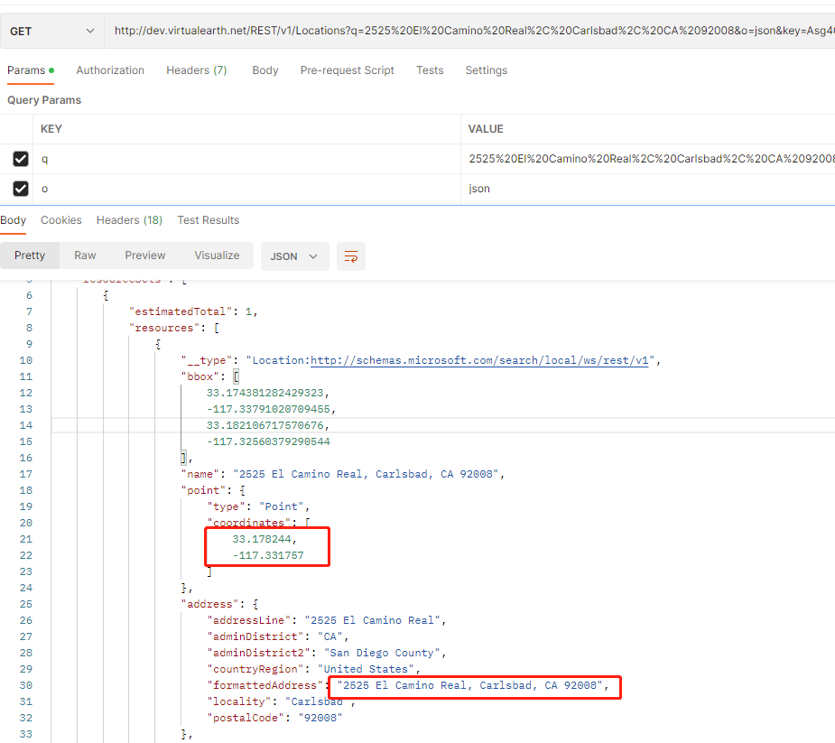Open the response Cookies tab

point(61,220)
